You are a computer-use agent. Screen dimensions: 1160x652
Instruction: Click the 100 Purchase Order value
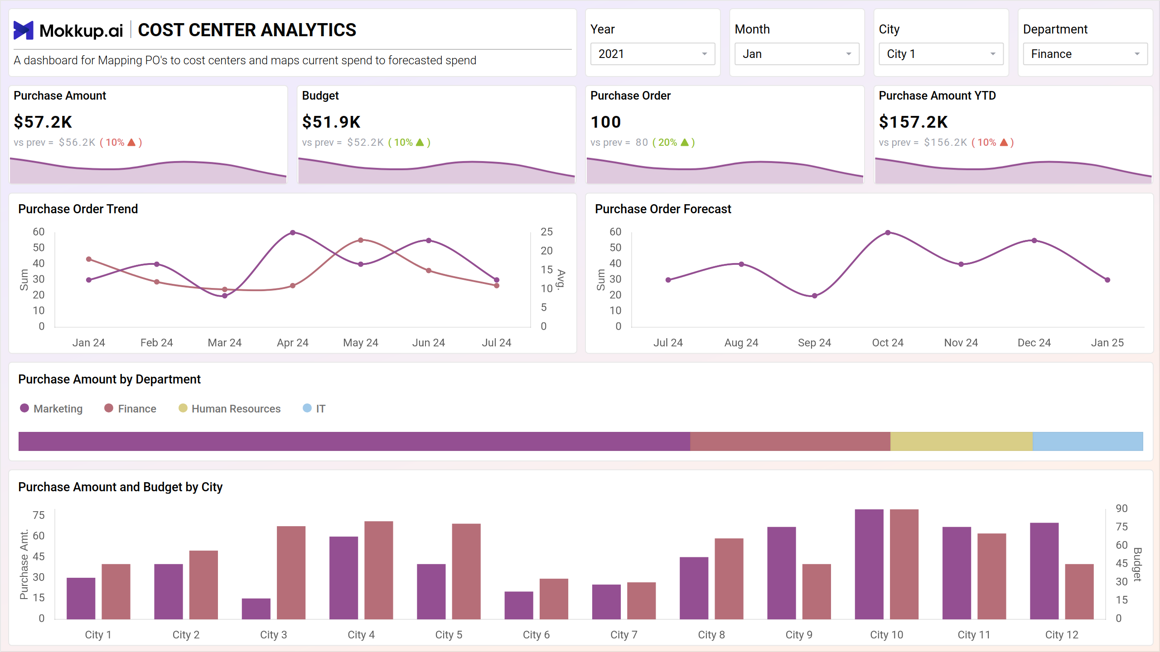tap(606, 122)
